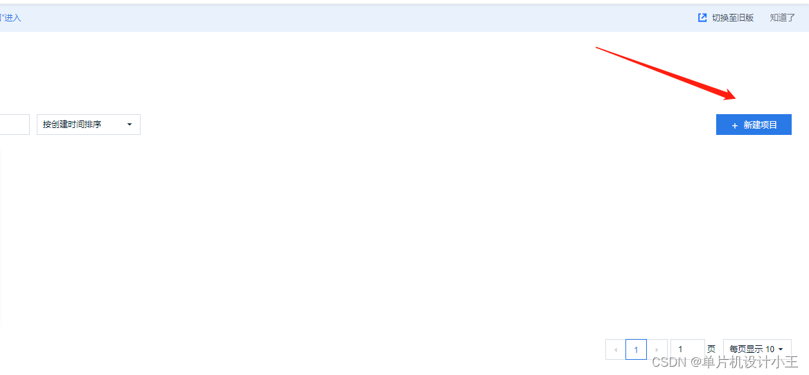Click the caret arrow of 按创建时间排序
The image size is (809, 375).
(x=130, y=125)
